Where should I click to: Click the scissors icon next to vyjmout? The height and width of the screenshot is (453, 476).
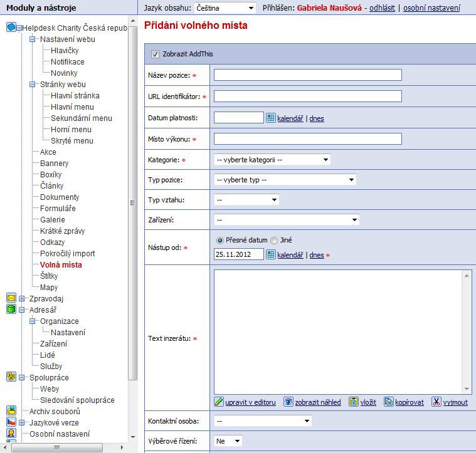[x=436, y=402]
